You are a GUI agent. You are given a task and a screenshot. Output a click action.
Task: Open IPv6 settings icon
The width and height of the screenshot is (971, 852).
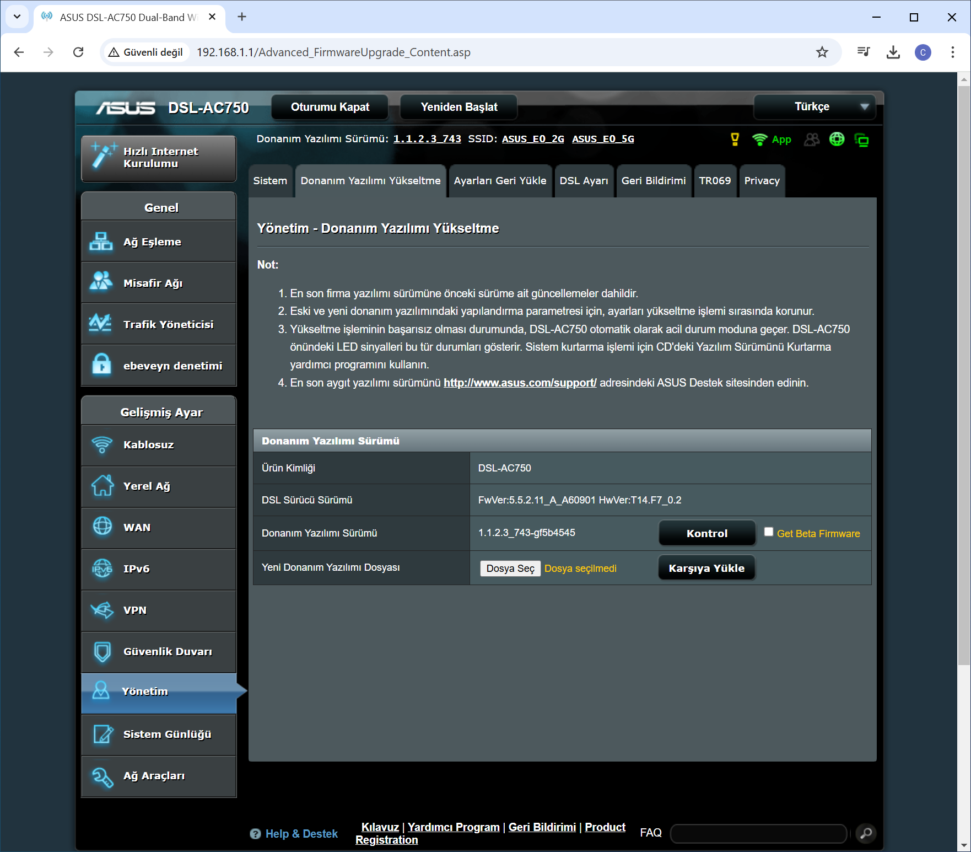click(102, 568)
